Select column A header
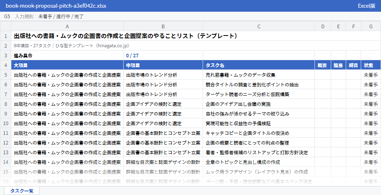 [x=67, y=26]
